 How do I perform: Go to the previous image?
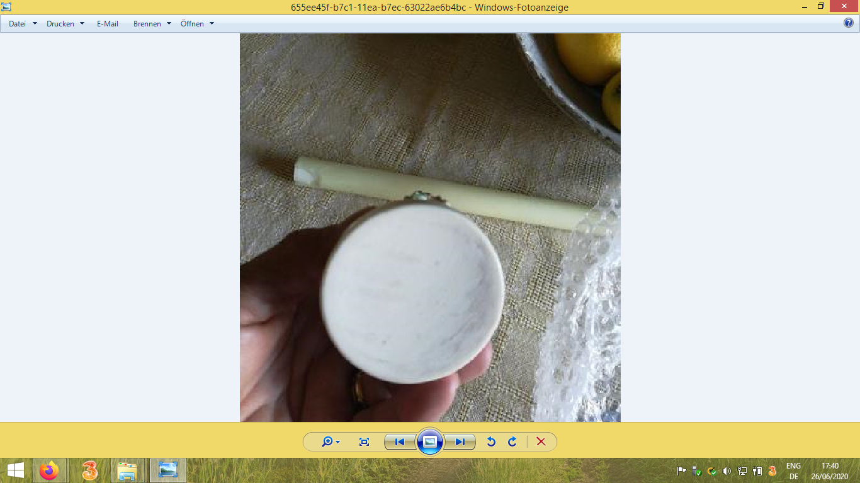coord(399,441)
